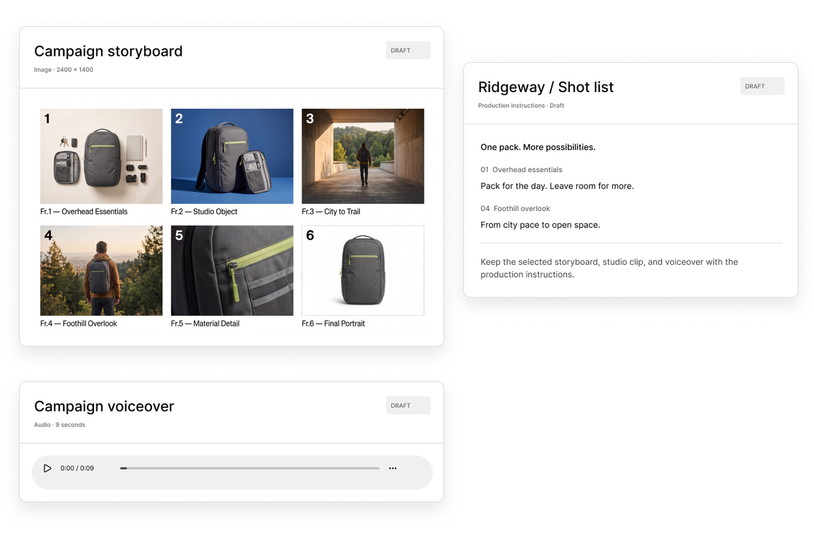Screen dimensions: 814x538
Task: Click the '01 Overhead essentials' shot label
Action: click(x=521, y=170)
